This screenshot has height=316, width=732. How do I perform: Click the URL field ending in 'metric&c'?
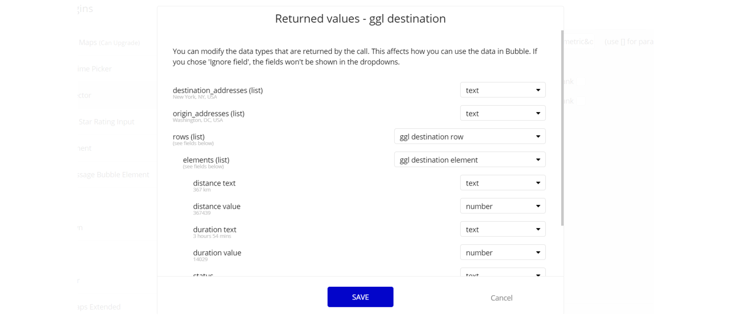pyautogui.click(x=578, y=42)
